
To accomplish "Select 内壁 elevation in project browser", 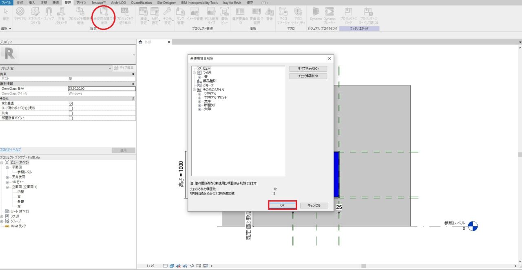I will [x=20, y=192].
